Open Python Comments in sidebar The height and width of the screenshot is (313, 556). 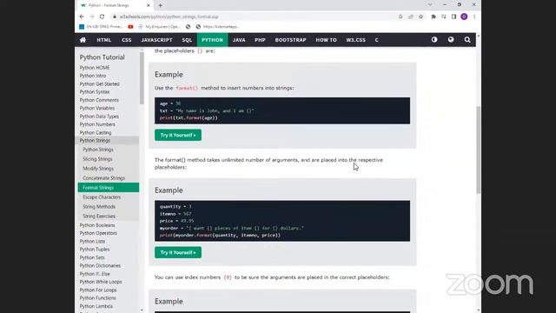(99, 100)
